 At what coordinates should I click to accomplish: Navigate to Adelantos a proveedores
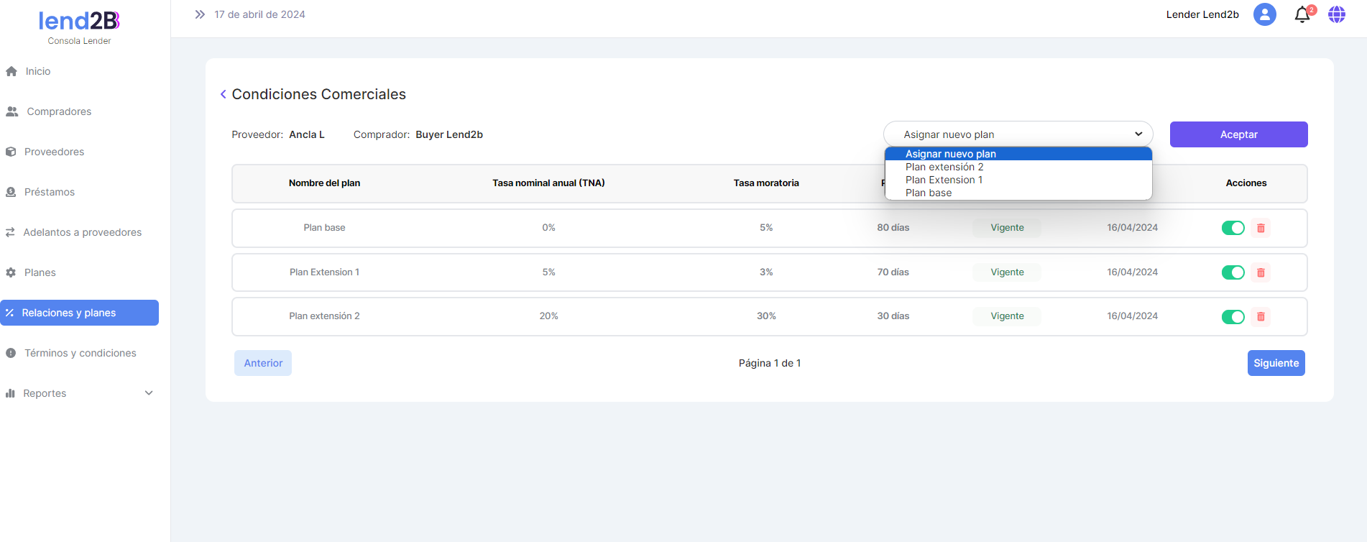[x=82, y=232]
